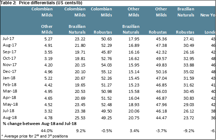
Task: Select the Average price footnote text
Action: (x=34, y=136)
